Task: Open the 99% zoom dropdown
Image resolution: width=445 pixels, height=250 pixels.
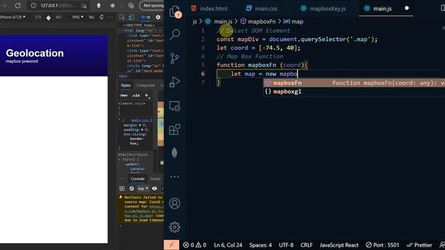Action: click(77, 17)
